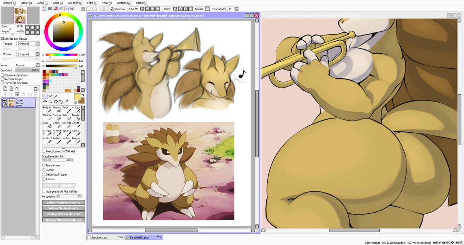This screenshot has height=245, width=464.
Task: Click the Opacidad 100% slider
Action: pos(27,71)
